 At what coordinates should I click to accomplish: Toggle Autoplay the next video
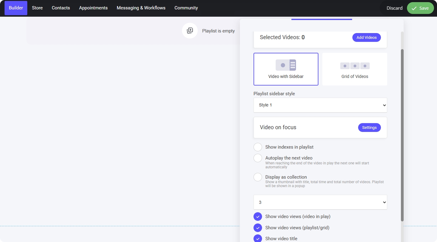click(258, 158)
